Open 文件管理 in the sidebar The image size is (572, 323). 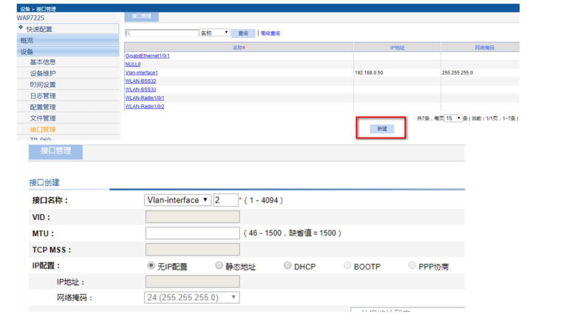click(43, 118)
